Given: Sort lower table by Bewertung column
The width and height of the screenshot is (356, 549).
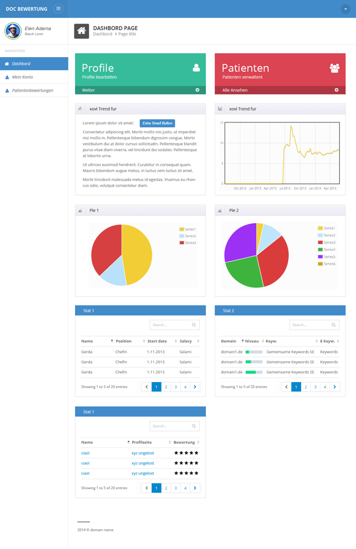Looking at the screenshot, I should coord(184,442).
